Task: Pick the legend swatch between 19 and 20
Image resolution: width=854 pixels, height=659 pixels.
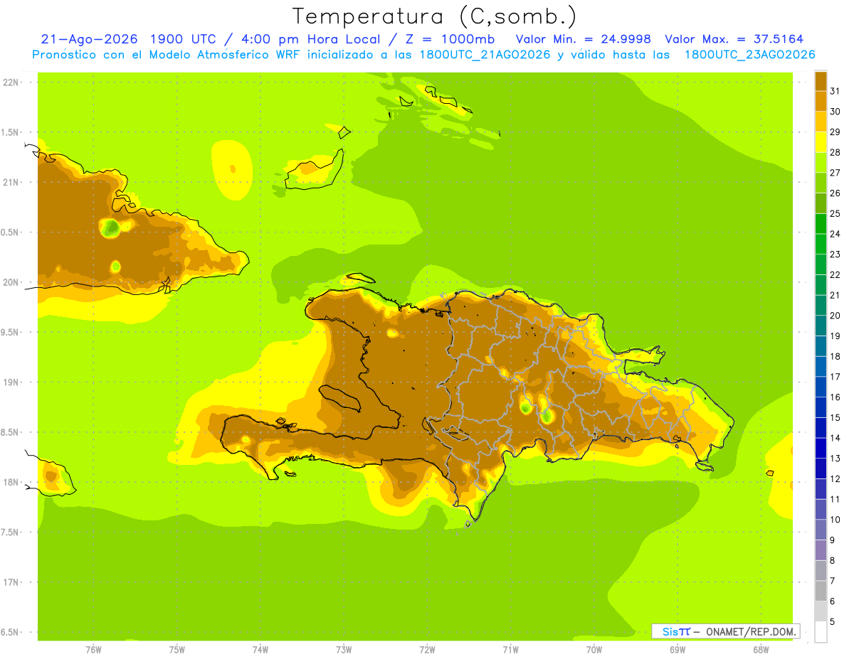Action: tap(821, 326)
